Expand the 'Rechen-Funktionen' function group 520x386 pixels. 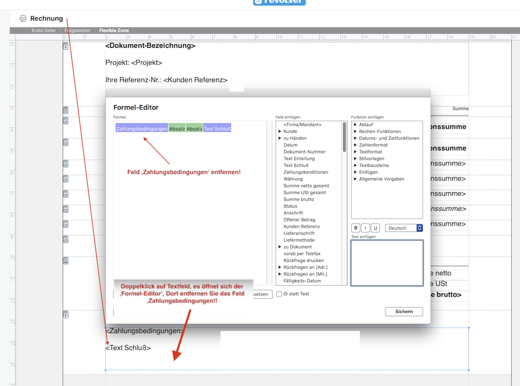point(355,132)
